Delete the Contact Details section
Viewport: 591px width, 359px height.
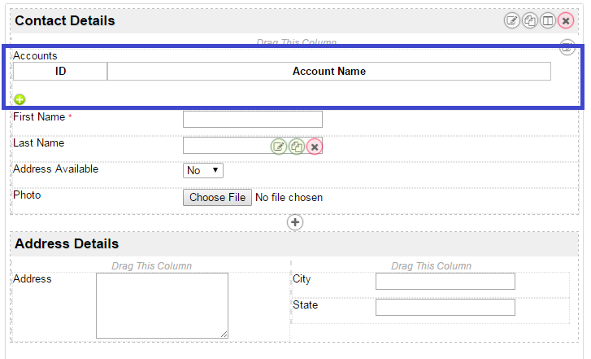coord(566,20)
